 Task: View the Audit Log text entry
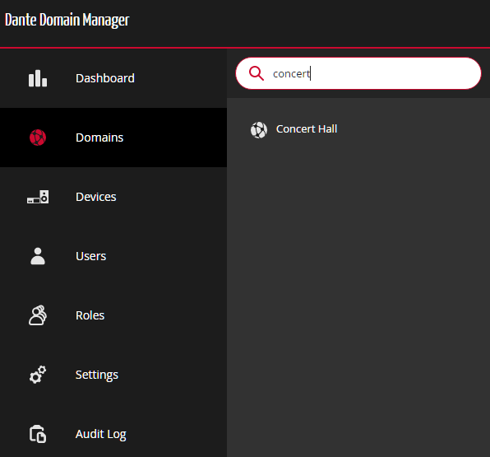101,434
